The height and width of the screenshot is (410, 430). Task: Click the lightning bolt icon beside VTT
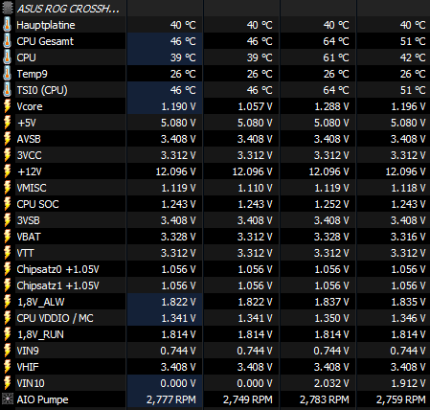click(x=7, y=253)
